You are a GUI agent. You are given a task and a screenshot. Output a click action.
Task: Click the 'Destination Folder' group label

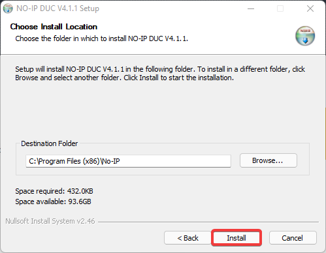point(50,143)
